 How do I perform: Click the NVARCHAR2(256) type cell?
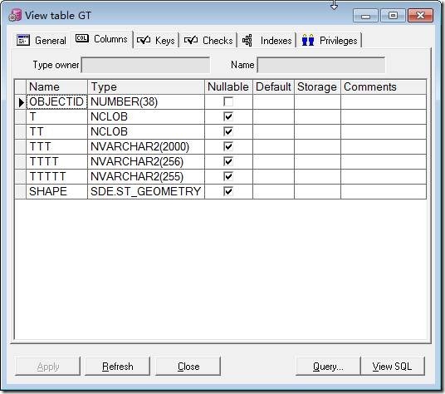point(146,161)
